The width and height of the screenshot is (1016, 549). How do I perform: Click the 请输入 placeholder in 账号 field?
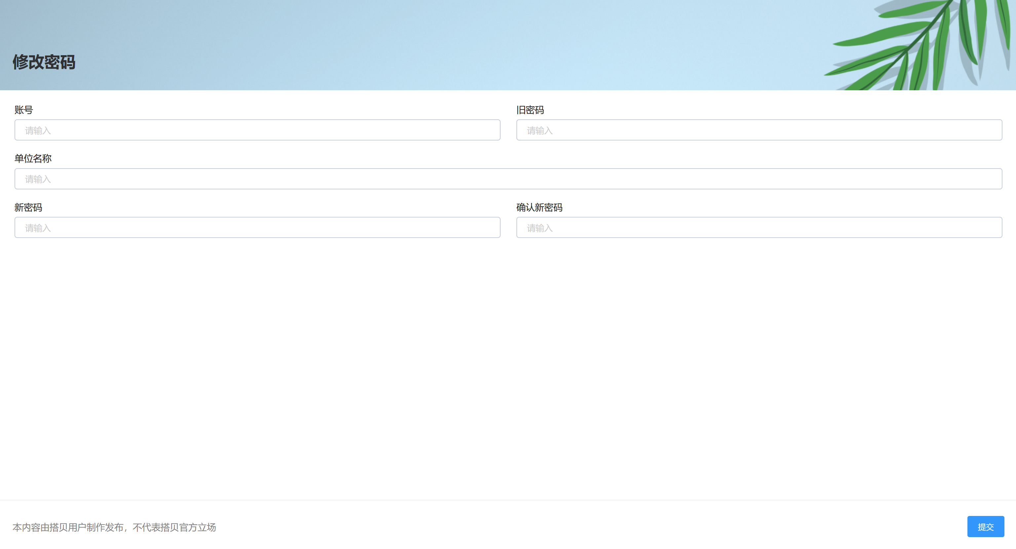click(x=38, y=131)
